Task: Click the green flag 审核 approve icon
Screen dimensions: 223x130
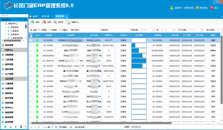Action: 33,22
